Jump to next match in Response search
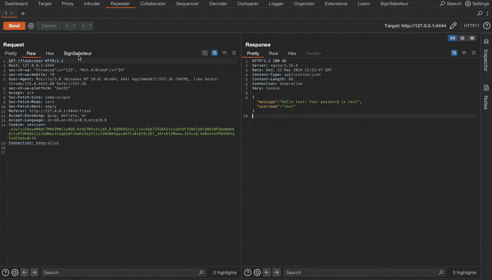 pyautogui.click(x=276, y=272)
